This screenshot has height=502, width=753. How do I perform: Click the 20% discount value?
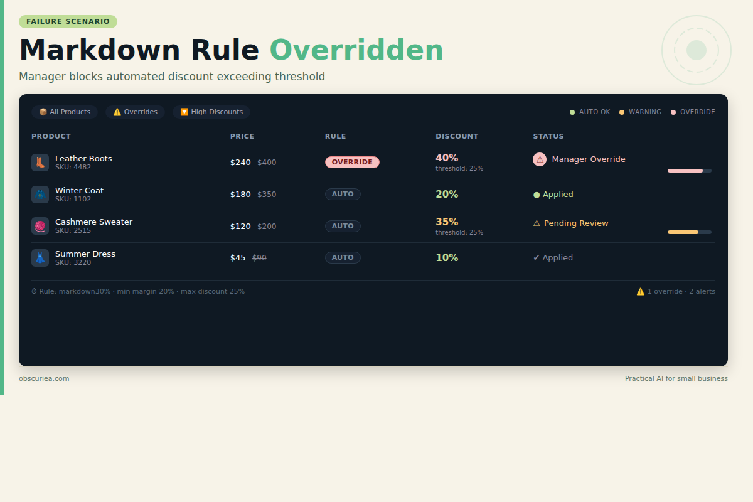click(x=447, y=195)
